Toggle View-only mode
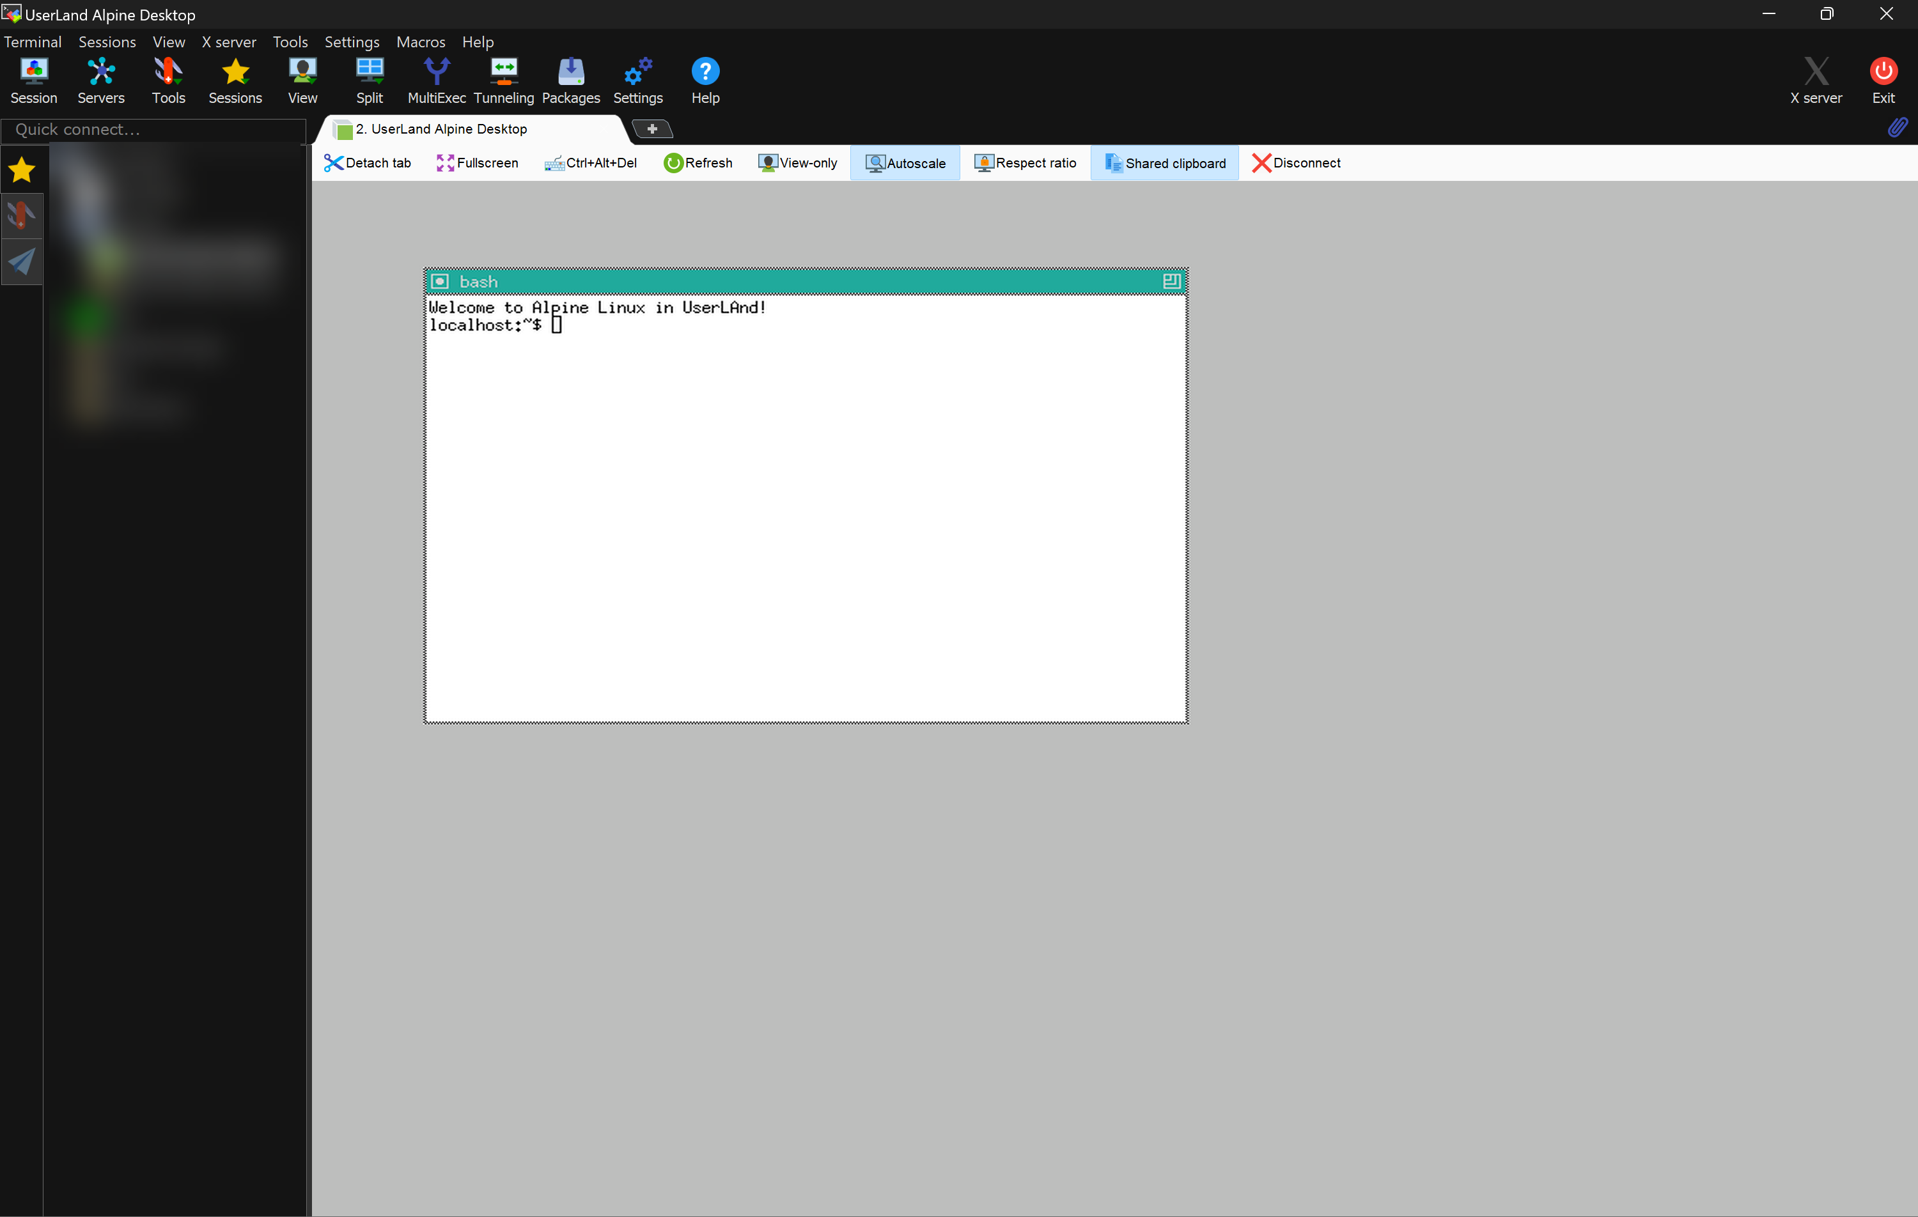This screenshot has width=1918, height=1217. (x=798, y=162)
